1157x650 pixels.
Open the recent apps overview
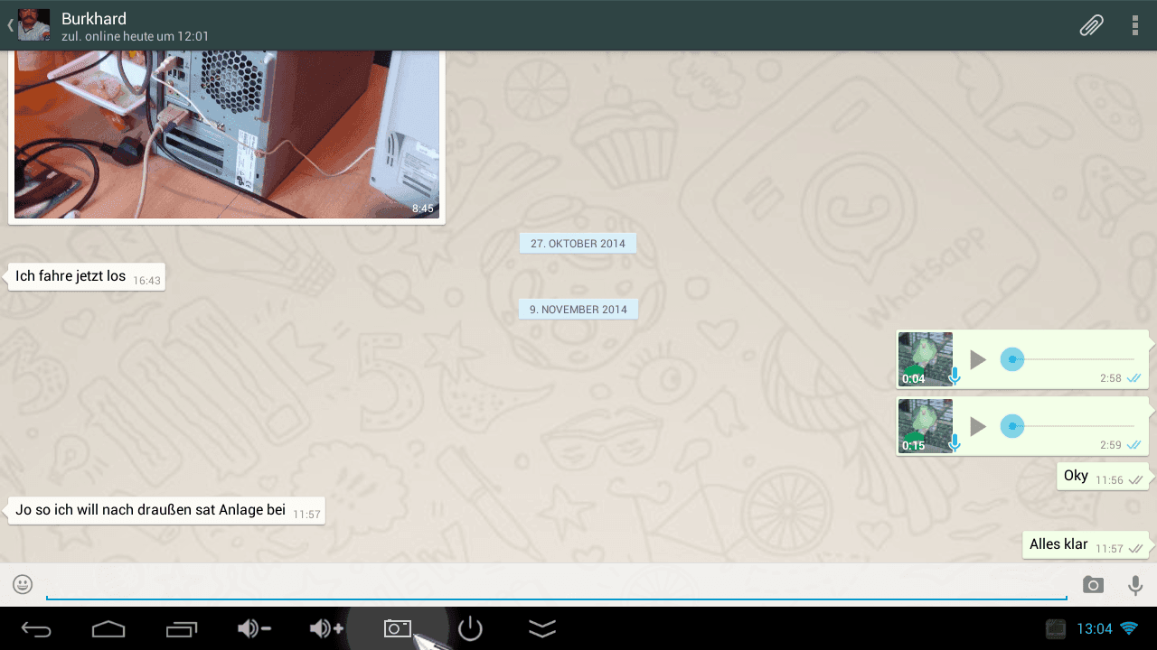coord(181,628)
